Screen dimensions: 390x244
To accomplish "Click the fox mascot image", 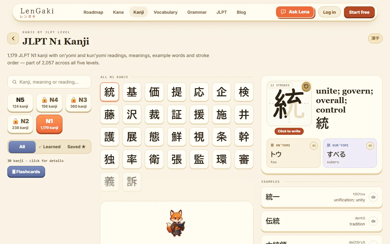I will [x=176, y=223].
